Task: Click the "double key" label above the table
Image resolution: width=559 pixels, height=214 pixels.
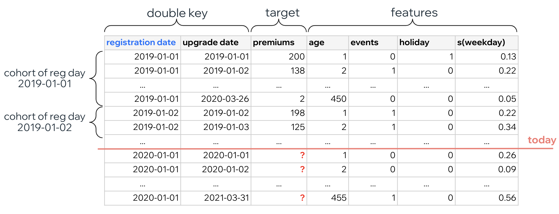Action: point(177,13)
